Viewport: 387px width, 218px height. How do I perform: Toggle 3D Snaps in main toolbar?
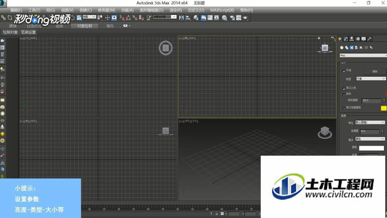(122, 17)
